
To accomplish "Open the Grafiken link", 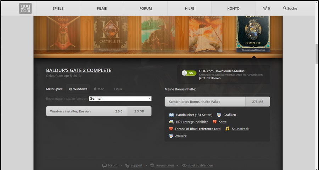I will 230,115.
